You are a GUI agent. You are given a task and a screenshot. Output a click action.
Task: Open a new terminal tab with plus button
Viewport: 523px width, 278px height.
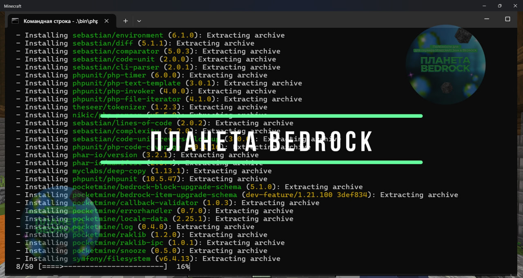point(125,21)
